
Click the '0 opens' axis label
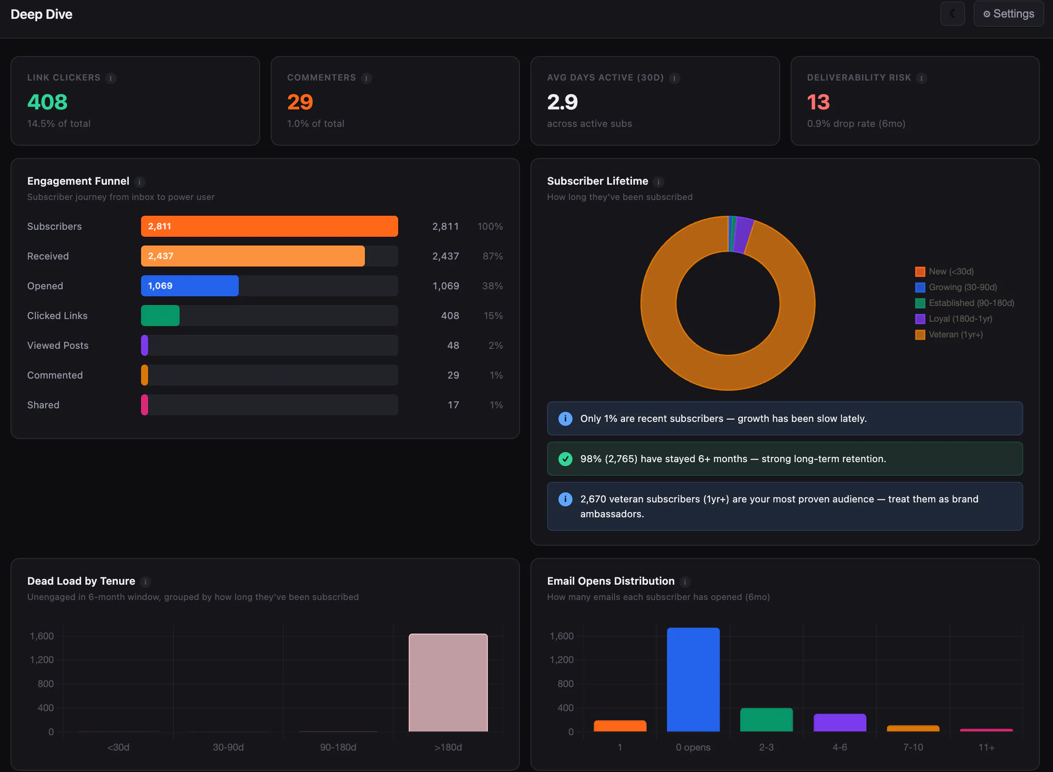pyautogui.click(x=693, y=747)
